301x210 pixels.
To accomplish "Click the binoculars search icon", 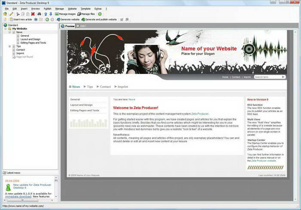I will tap(39, 14).
